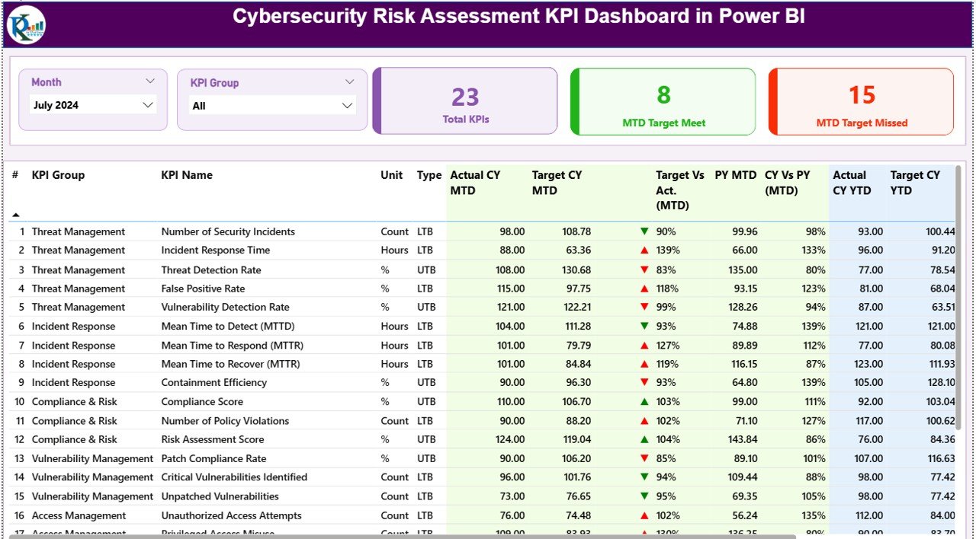Open the July 2024 month dropdown
This screenshot has width=976, height=539.
point(91,105)
